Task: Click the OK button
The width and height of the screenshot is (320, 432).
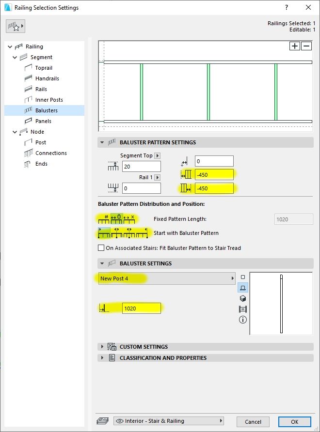Action: pyautogui.click(x=294, y=422)
